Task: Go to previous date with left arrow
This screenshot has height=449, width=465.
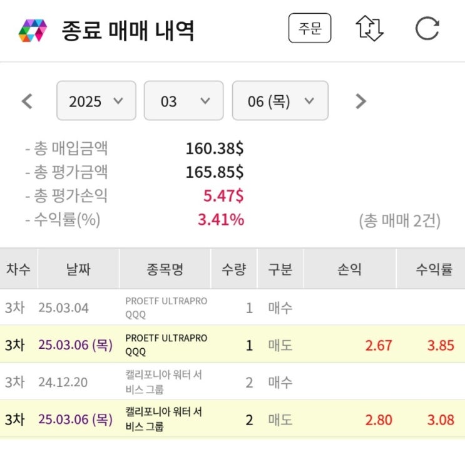Action: 27,101
